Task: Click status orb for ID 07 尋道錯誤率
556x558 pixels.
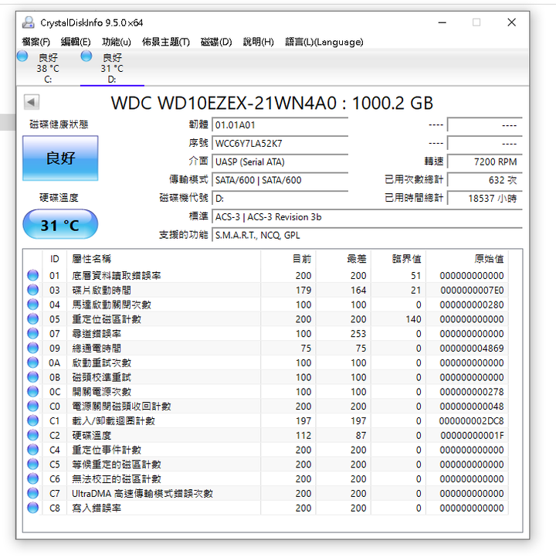Action: coord(32,333)
